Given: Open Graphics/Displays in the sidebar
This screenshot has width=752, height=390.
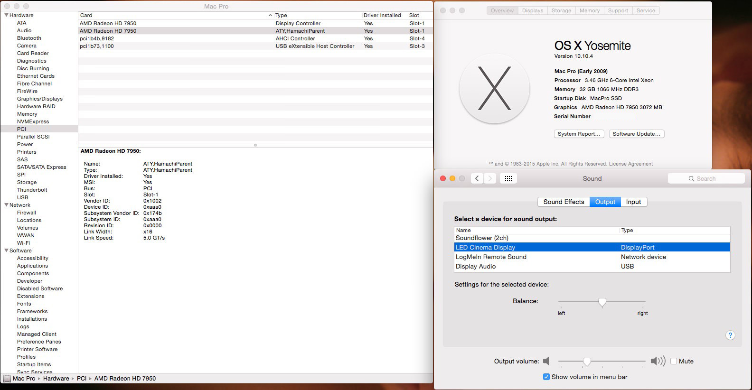Looking at the screenshot, I should 40,99.
